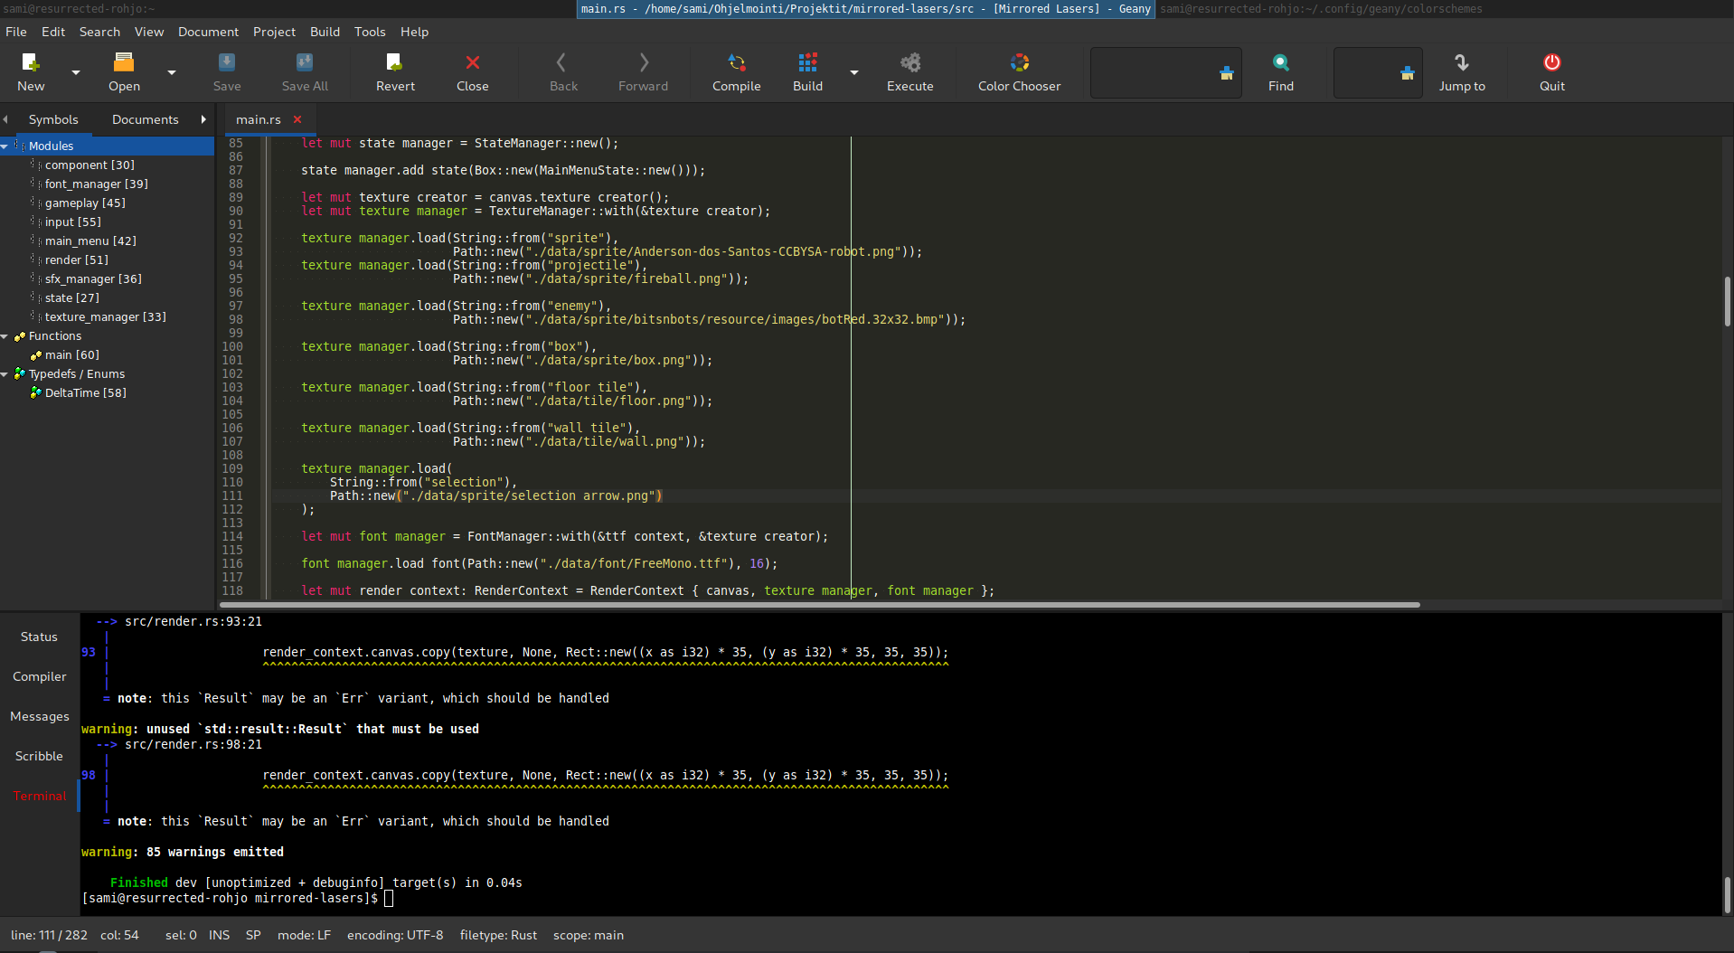
Task: Open the Document menu
Action: point(208,32)
